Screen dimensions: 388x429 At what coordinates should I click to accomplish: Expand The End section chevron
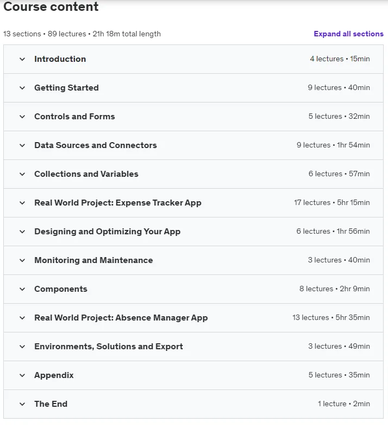coord(22,404)
